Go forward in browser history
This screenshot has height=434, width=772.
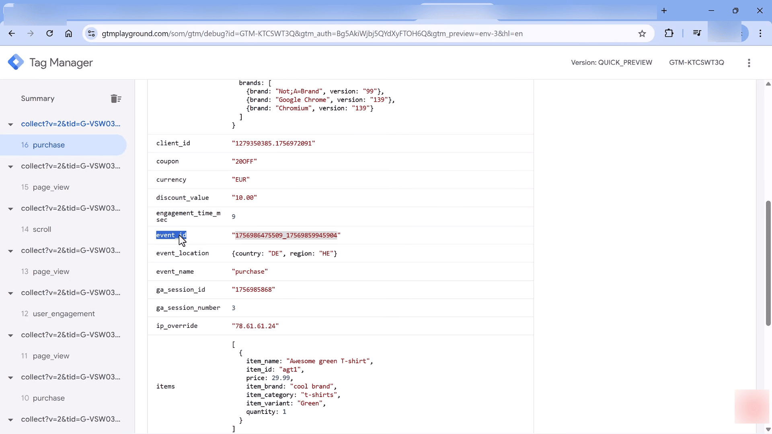[x=31, y=33]
